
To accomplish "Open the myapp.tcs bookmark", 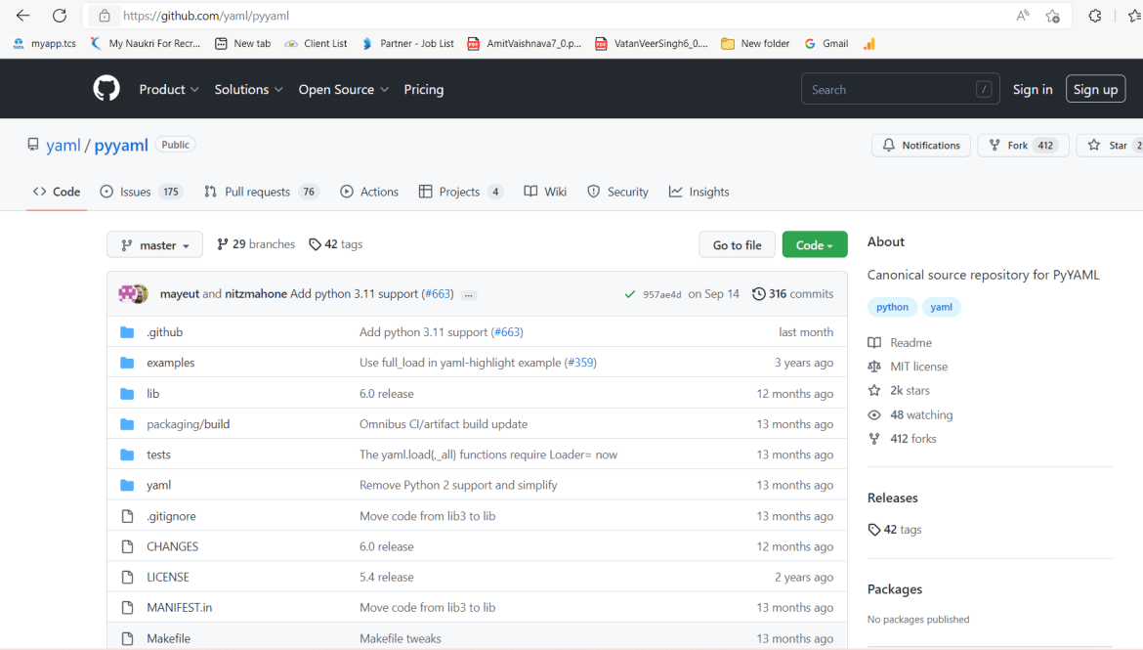I will 45,44.
